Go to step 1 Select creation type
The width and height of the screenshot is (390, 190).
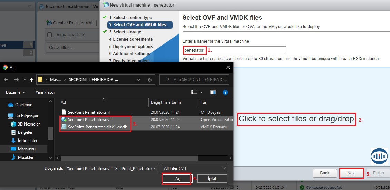[x=130, y=18]
